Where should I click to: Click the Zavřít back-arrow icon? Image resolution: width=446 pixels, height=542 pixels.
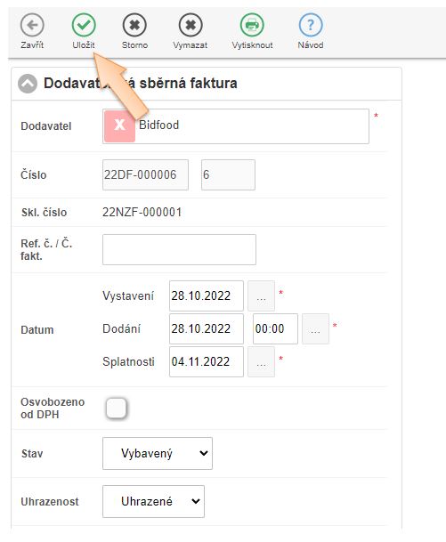click(x=32, y=25)
